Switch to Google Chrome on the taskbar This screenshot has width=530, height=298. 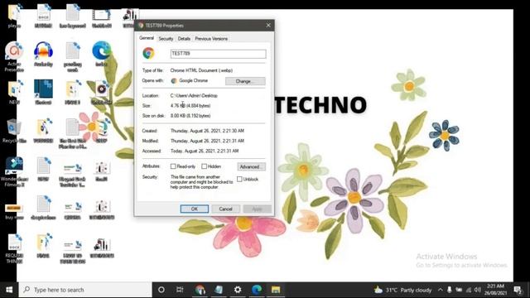pos(200,290)
